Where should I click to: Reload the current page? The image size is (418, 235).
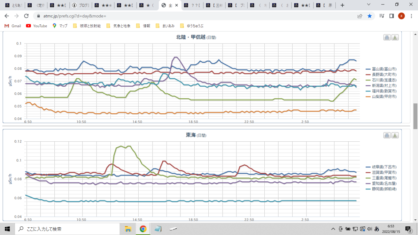[x=26, y=16]
